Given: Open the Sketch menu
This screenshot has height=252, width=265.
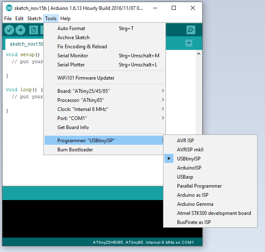Looking at the screenshot, I should point(34,19).
